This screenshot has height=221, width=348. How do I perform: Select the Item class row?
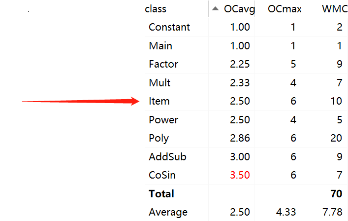[246, 101]
